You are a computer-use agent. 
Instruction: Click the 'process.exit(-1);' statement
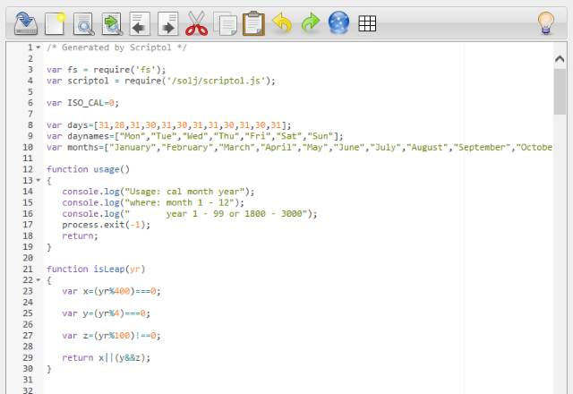(106, 225)
